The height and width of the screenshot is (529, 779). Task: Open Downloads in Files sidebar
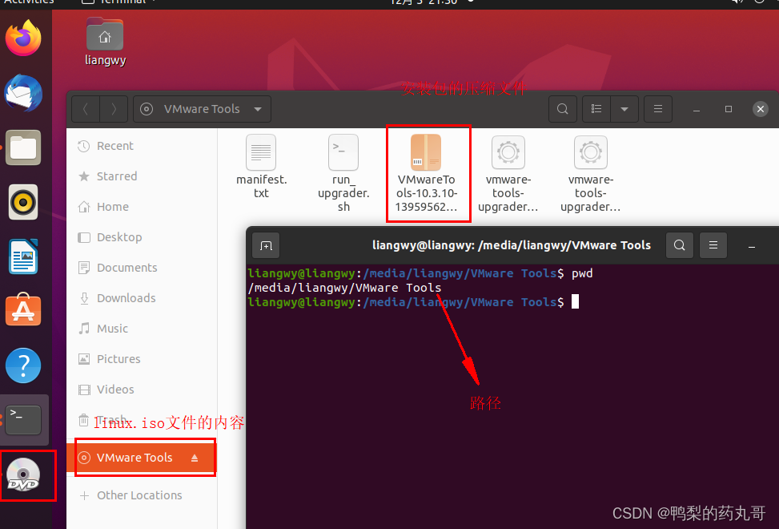(142, 298)
